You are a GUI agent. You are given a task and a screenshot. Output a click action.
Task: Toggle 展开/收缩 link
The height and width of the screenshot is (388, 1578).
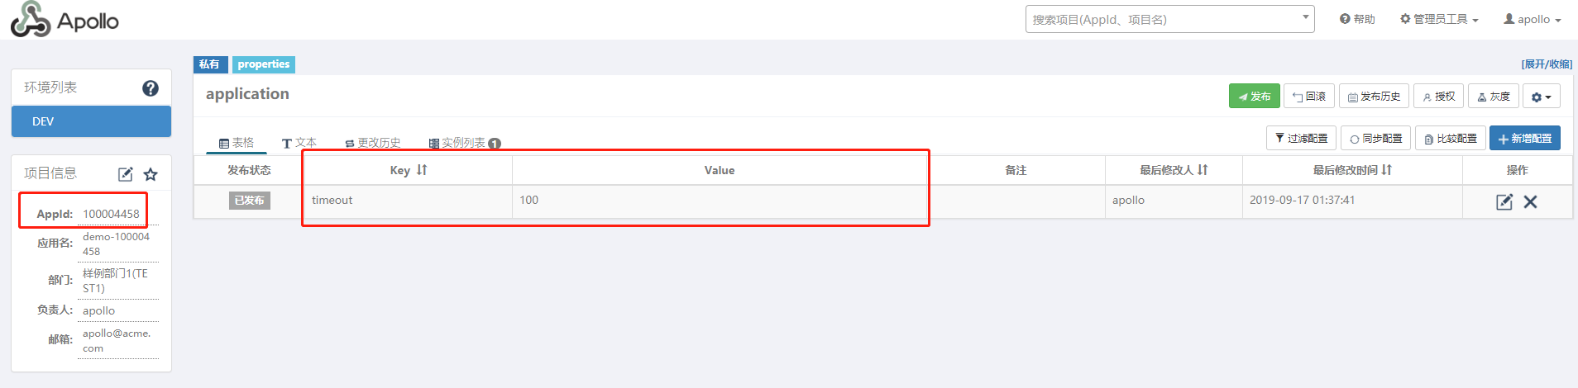point(1547,64)
